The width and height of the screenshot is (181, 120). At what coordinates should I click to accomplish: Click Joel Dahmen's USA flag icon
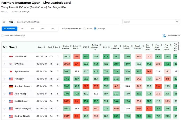(11, 101)
